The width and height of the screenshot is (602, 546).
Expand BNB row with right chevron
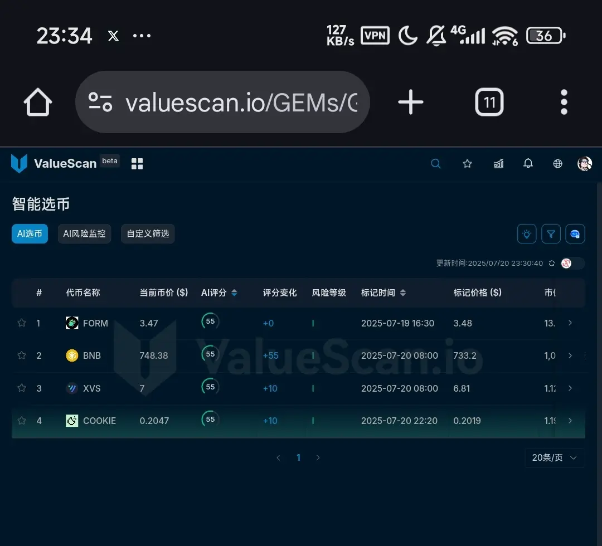click(570, 355)
